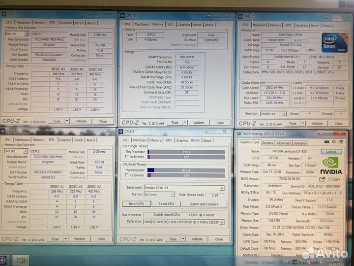Click the green GPU-Z taskbar icon
This screenshot has height=266, width=354.
(x=21, y=261)
